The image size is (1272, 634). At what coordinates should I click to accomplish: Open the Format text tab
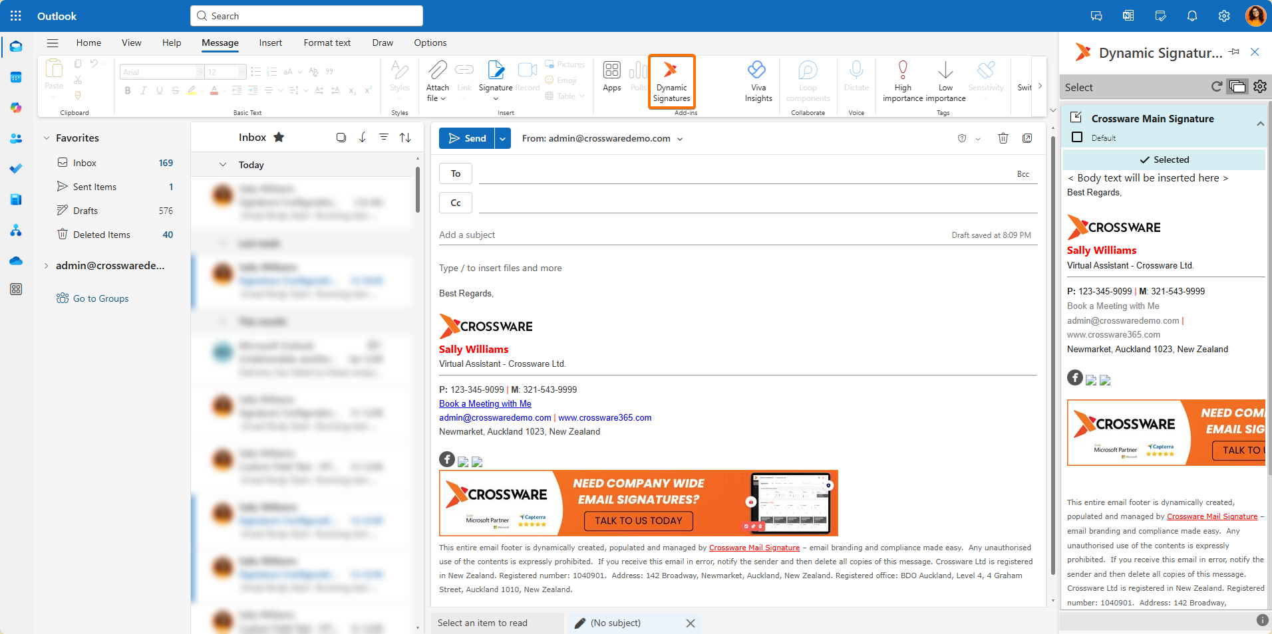(x=327, y=43)
